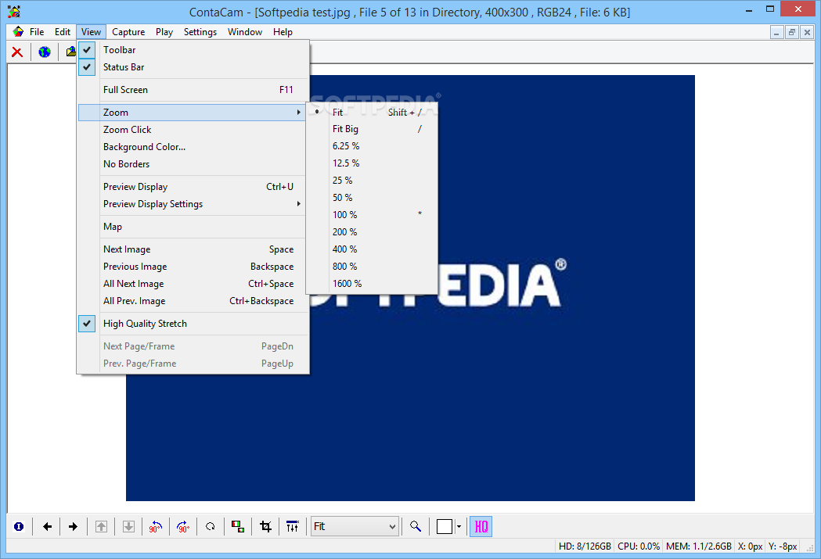The height and width of the screenshot is (559, 821).
Task: Click the document icon left of File menu
Action: (18, 31)
